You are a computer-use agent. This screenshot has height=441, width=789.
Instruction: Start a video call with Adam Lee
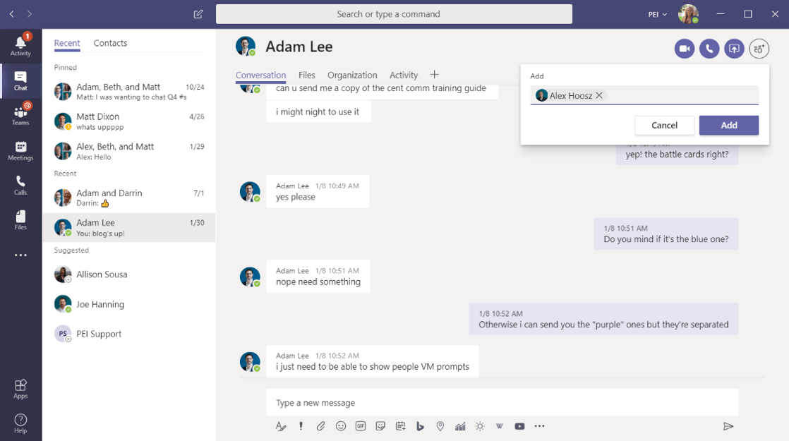pyautogui.click(x=684, y=49)
